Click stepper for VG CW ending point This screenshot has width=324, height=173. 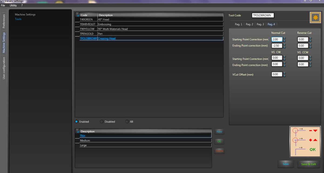point(284,64)
